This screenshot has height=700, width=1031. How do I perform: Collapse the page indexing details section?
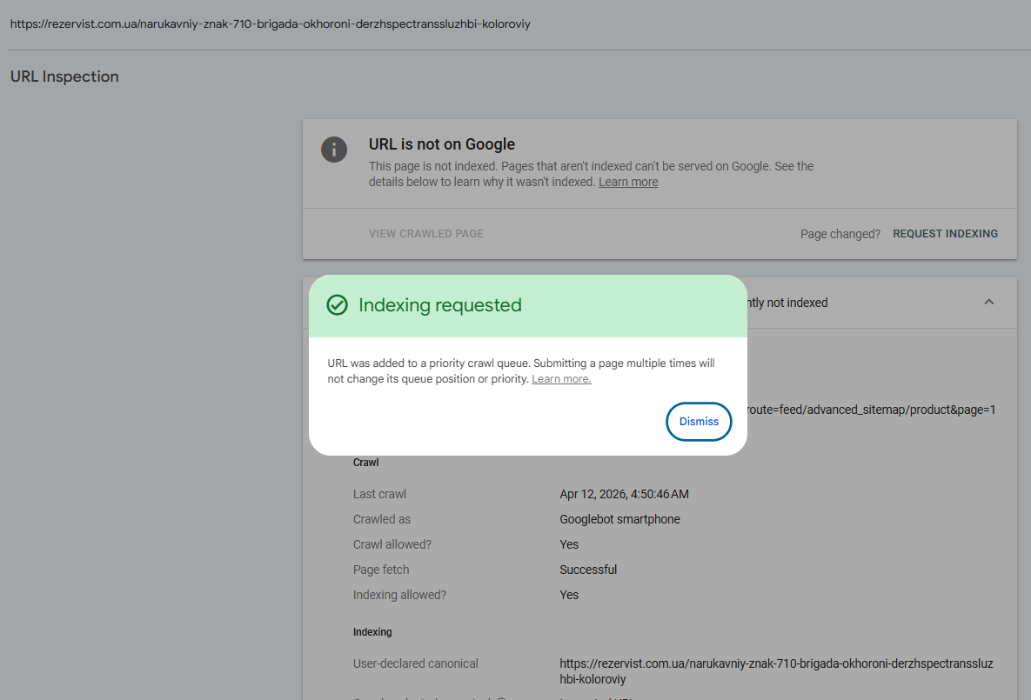click(988, 303)
